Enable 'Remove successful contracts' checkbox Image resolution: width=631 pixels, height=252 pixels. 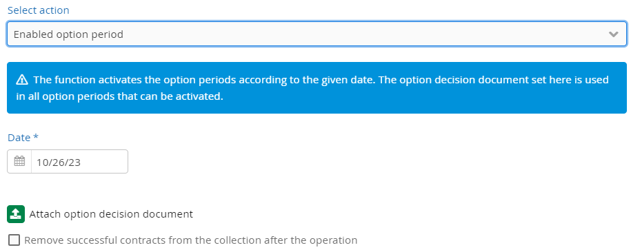(14, 240)
